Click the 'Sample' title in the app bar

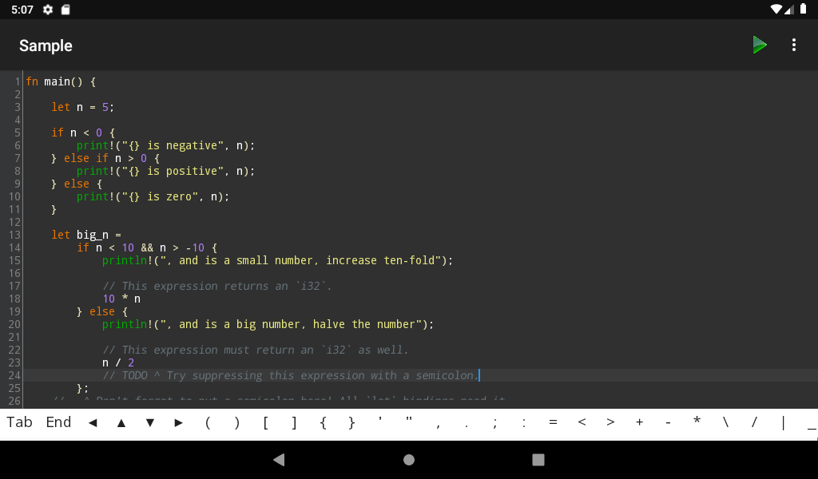pyautogui.click(x=46, y=46)
